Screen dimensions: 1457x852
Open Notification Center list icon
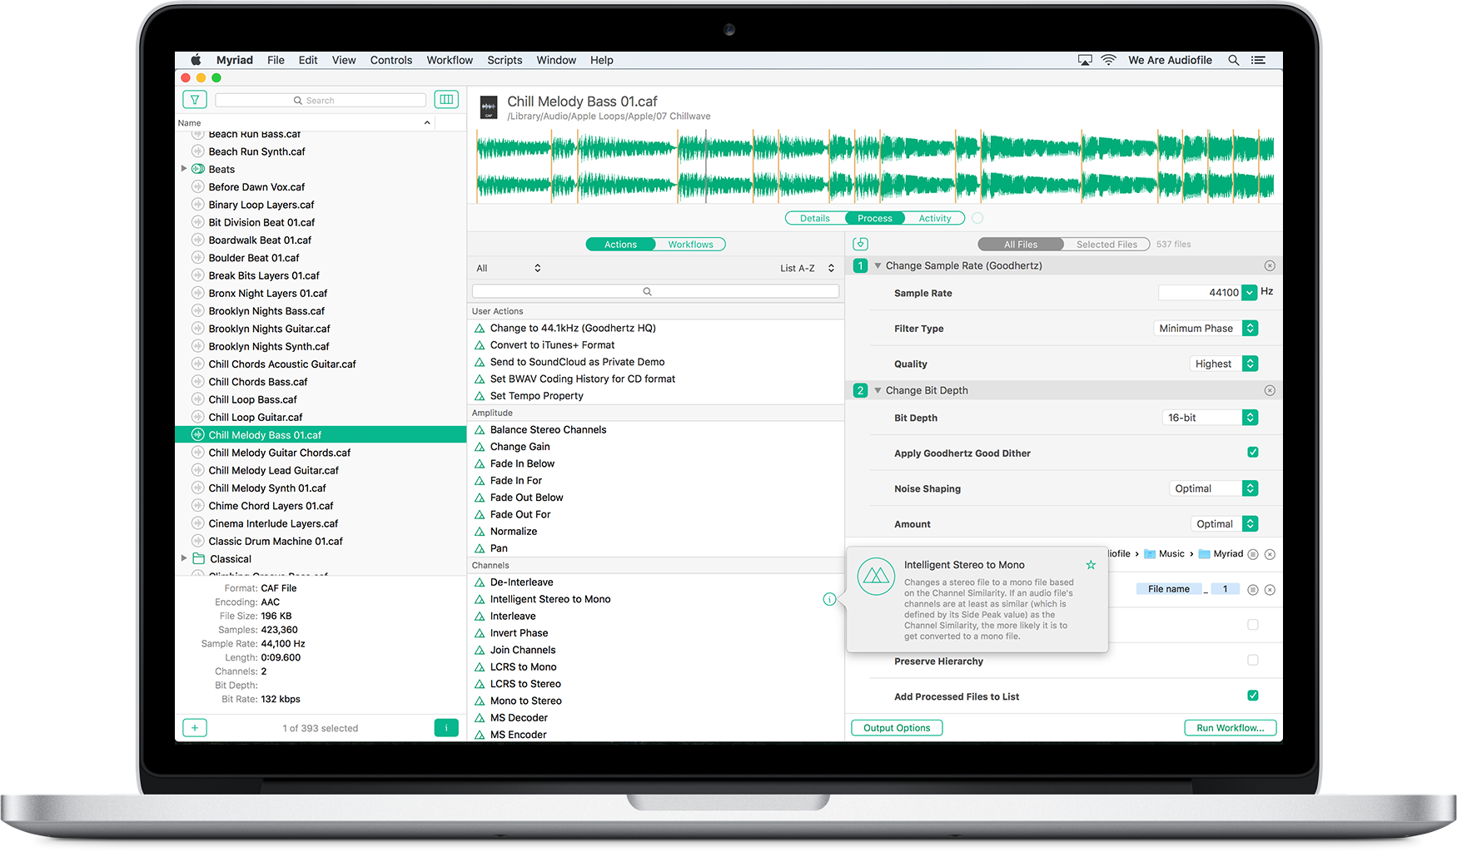(x=1258, y=60)
